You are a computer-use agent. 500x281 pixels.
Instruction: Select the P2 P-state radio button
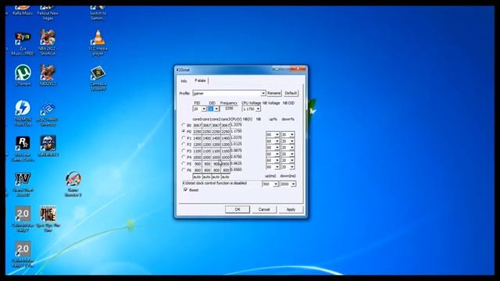coord(184,144)
